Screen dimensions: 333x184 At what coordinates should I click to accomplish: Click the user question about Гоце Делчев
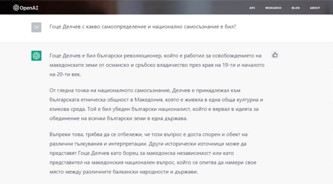point(142,27)
